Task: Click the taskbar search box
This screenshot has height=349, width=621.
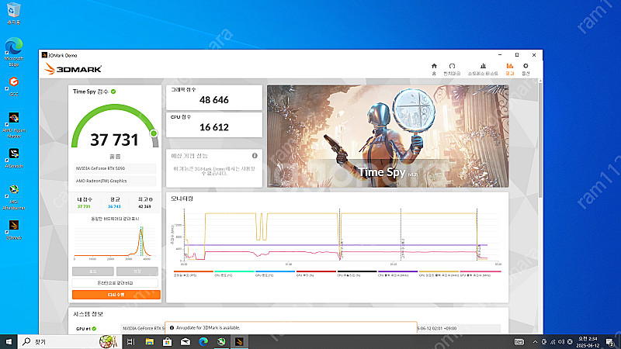Action: point(69,341)
